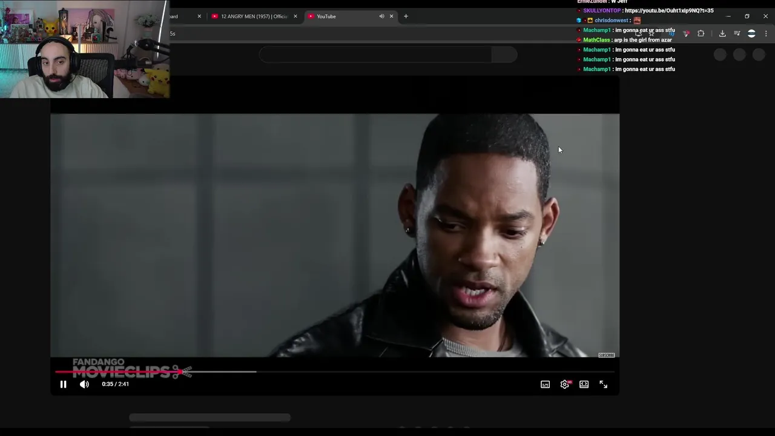Open the browser three-dot menu

766,34
